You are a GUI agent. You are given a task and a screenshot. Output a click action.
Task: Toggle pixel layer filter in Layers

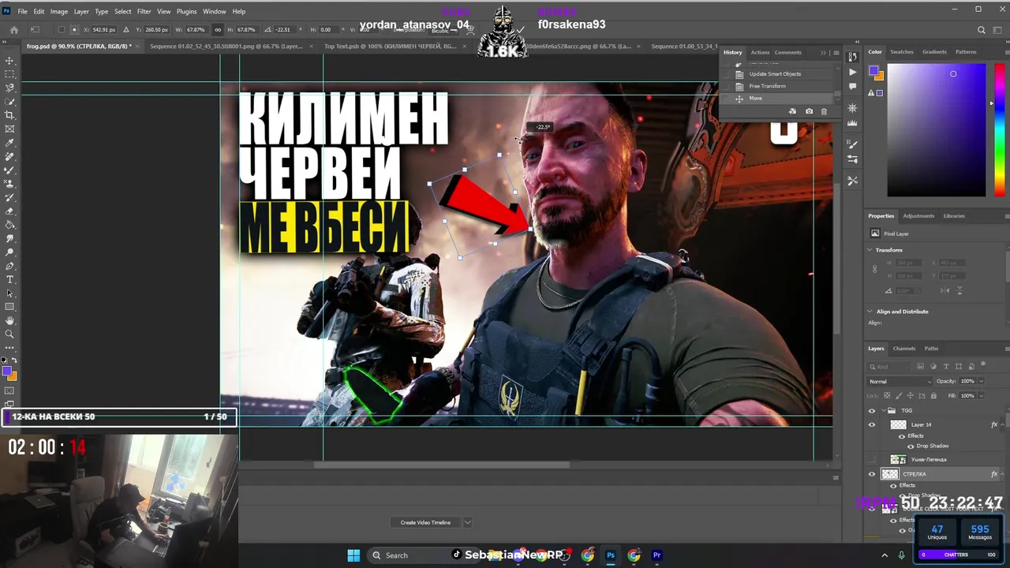pyautogui.click(x=920, y=367)
